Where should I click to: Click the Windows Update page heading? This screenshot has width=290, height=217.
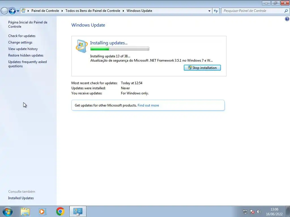pyautogui.click(x=88, y=25)
